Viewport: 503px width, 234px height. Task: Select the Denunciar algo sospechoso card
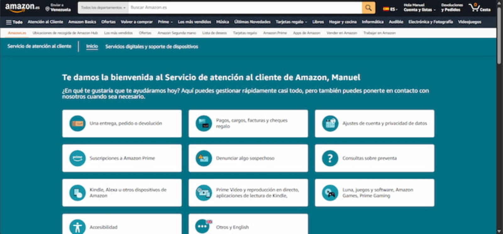248,158
